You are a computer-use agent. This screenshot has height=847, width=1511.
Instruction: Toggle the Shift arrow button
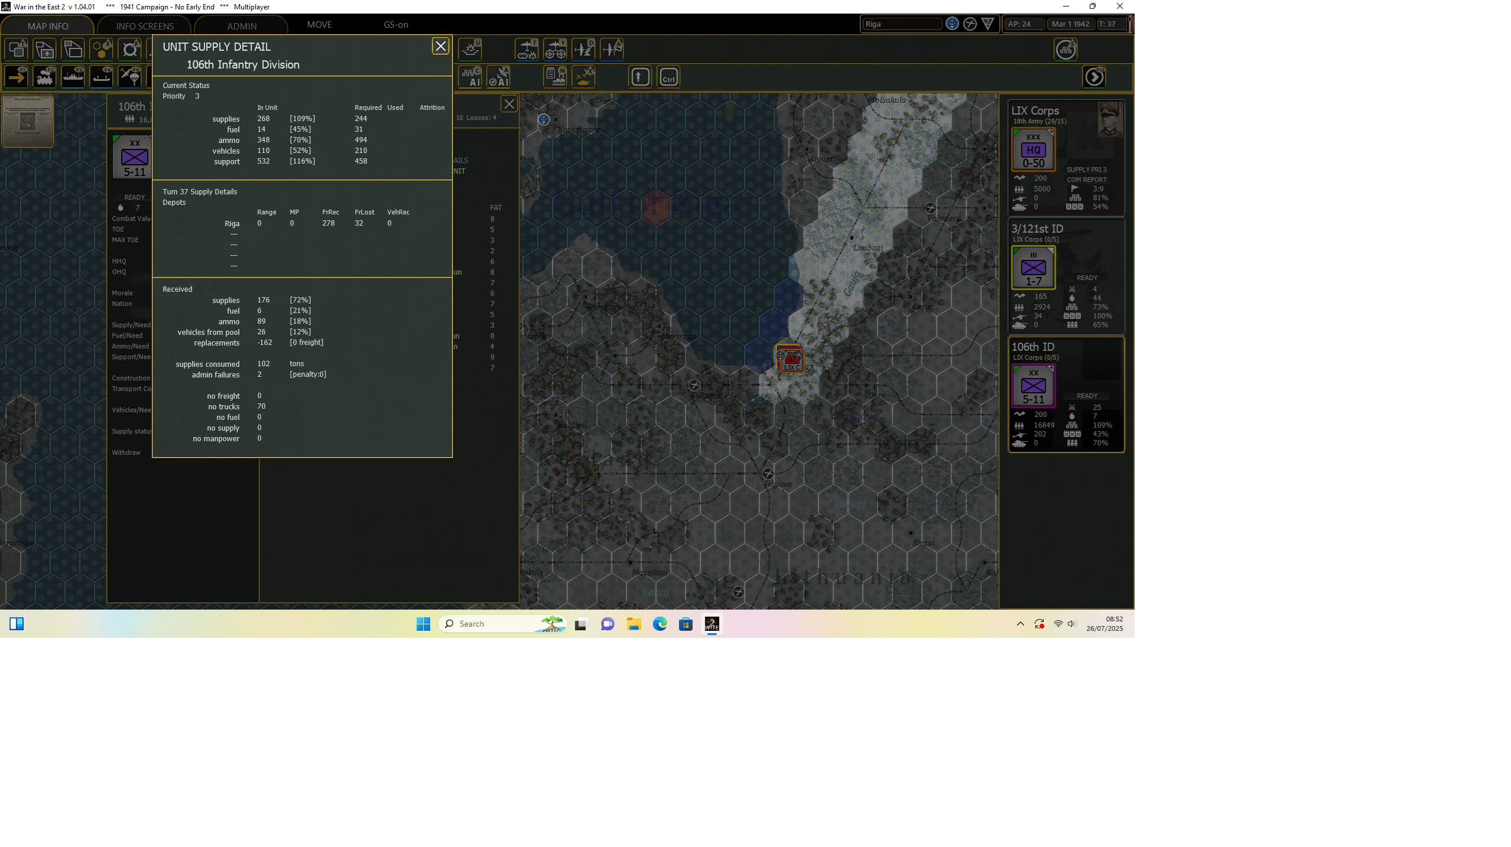pos(640,77)
